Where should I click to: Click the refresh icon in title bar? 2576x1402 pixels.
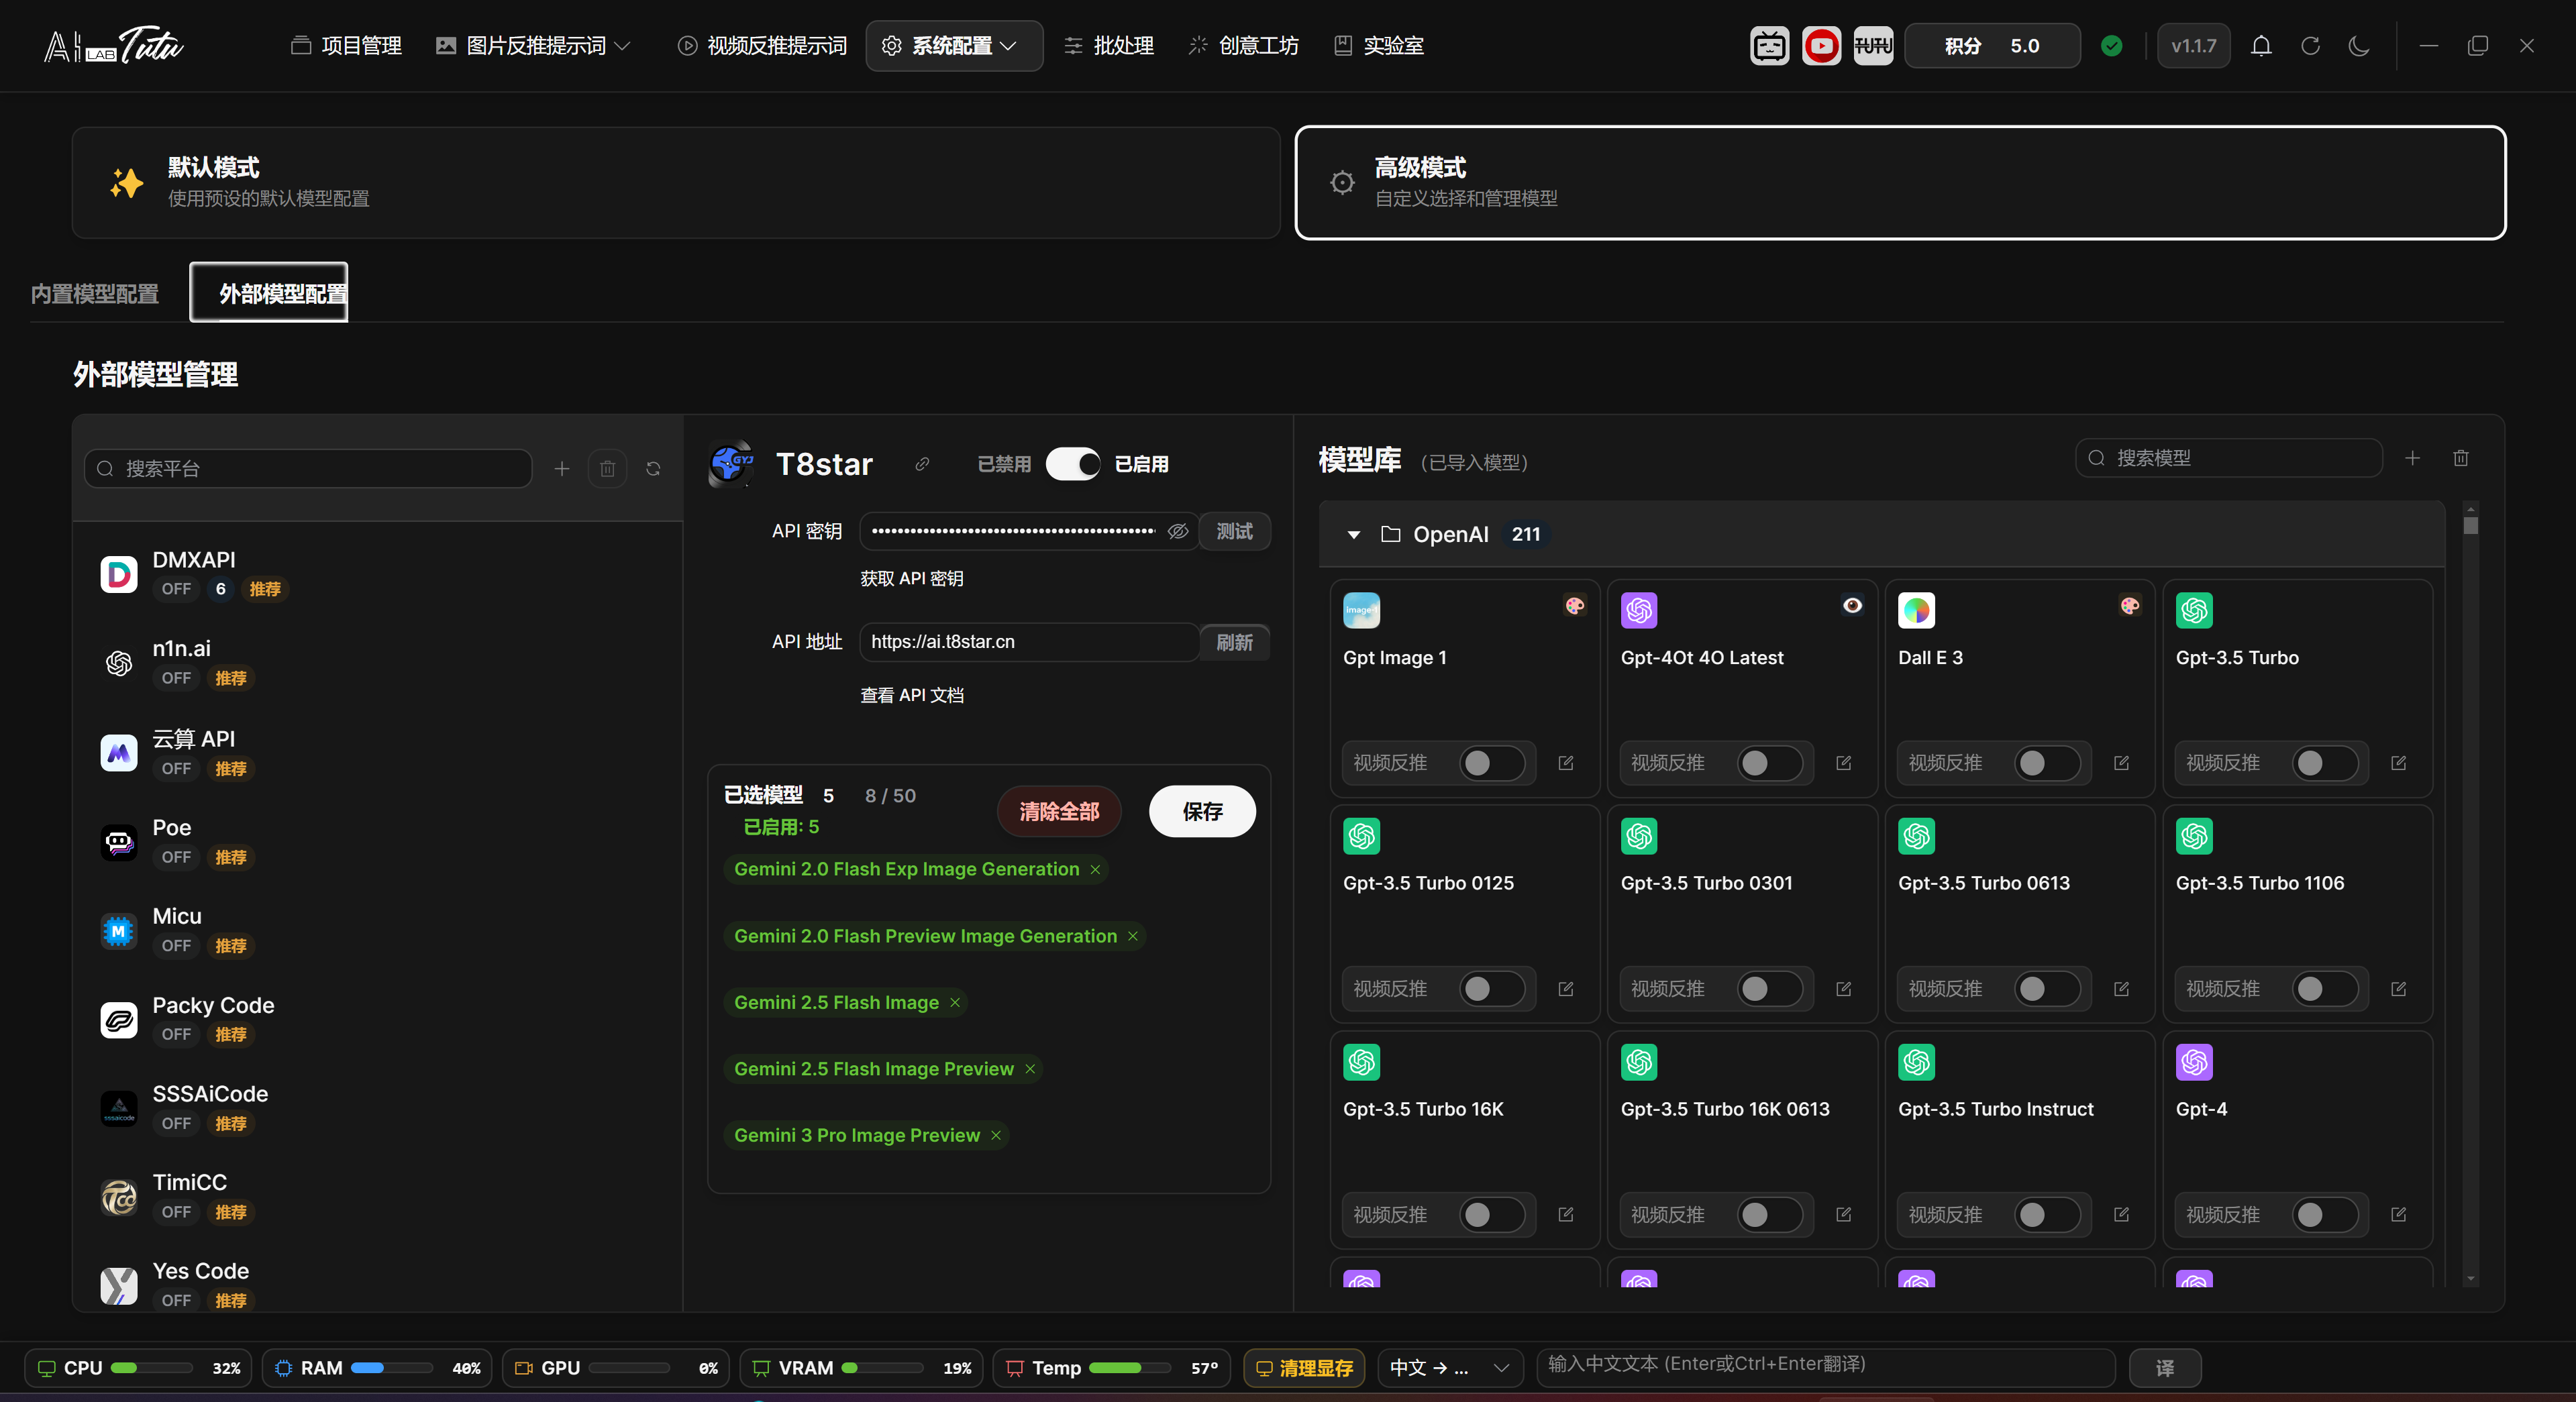(x=2310, y=46)
